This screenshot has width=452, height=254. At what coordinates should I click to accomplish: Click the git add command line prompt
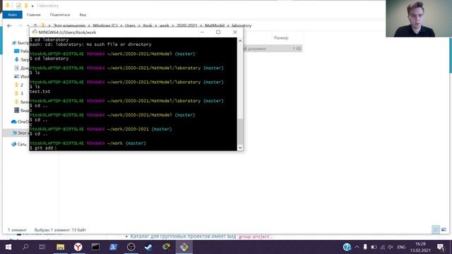43,148
